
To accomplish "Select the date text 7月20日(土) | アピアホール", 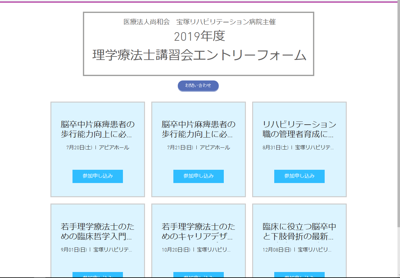I will 98,148.
